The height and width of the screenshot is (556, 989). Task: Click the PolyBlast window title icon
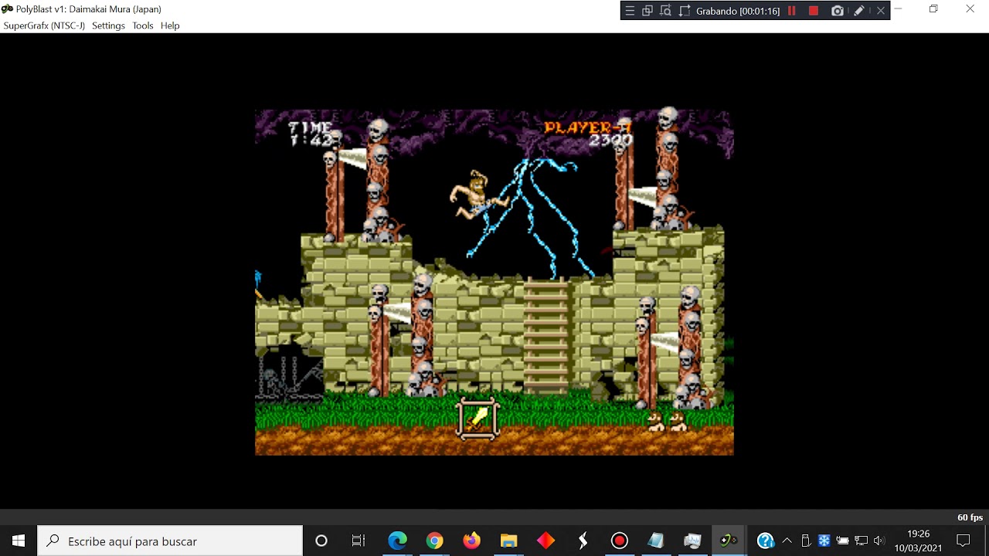click(8, 9)
